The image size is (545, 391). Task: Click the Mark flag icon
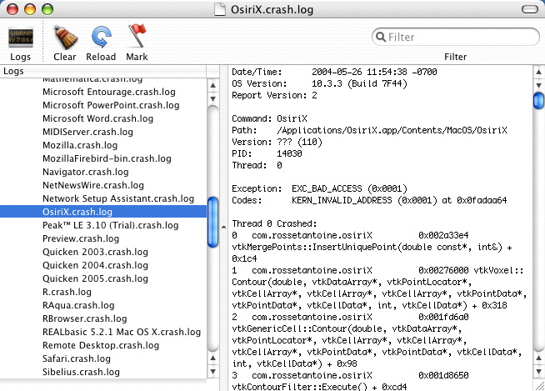pos(137,36)
